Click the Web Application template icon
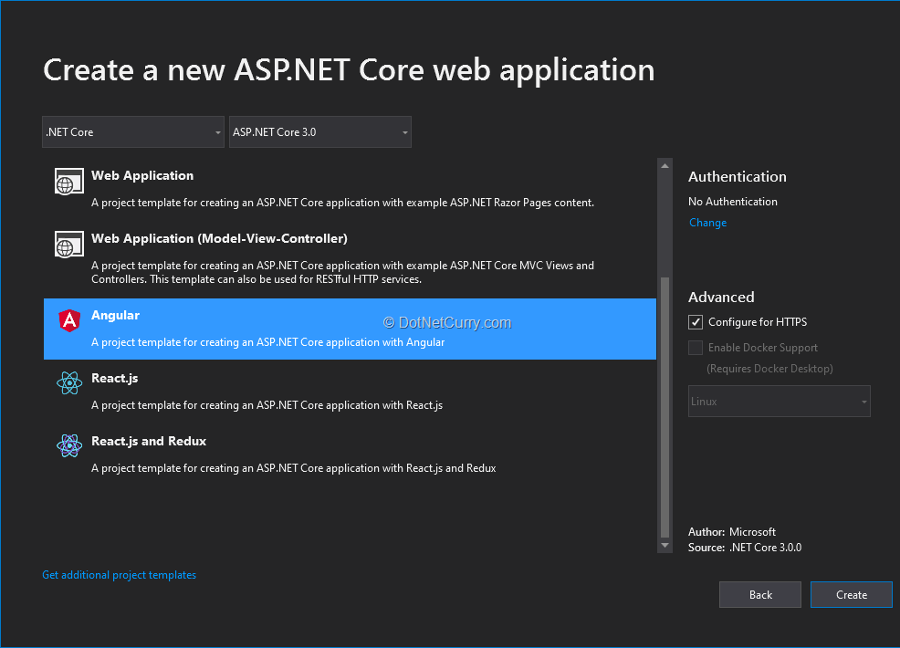900x648 pixels. point(68,182)
